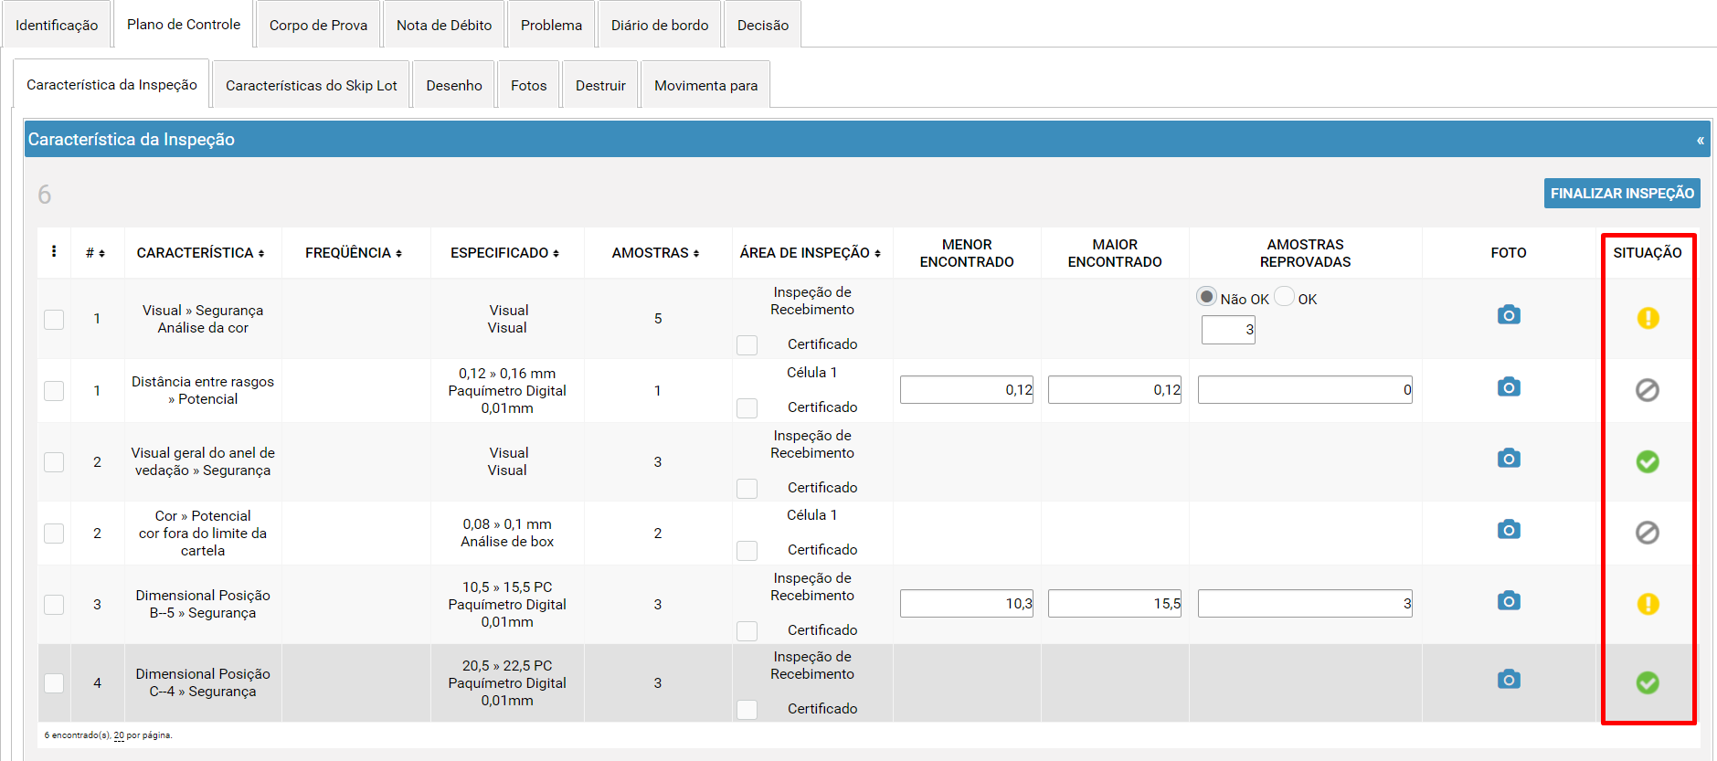Screen dimensions: 1717x761
Task: Open the Diário de bordo tab
Action: [x=660, y=25]
